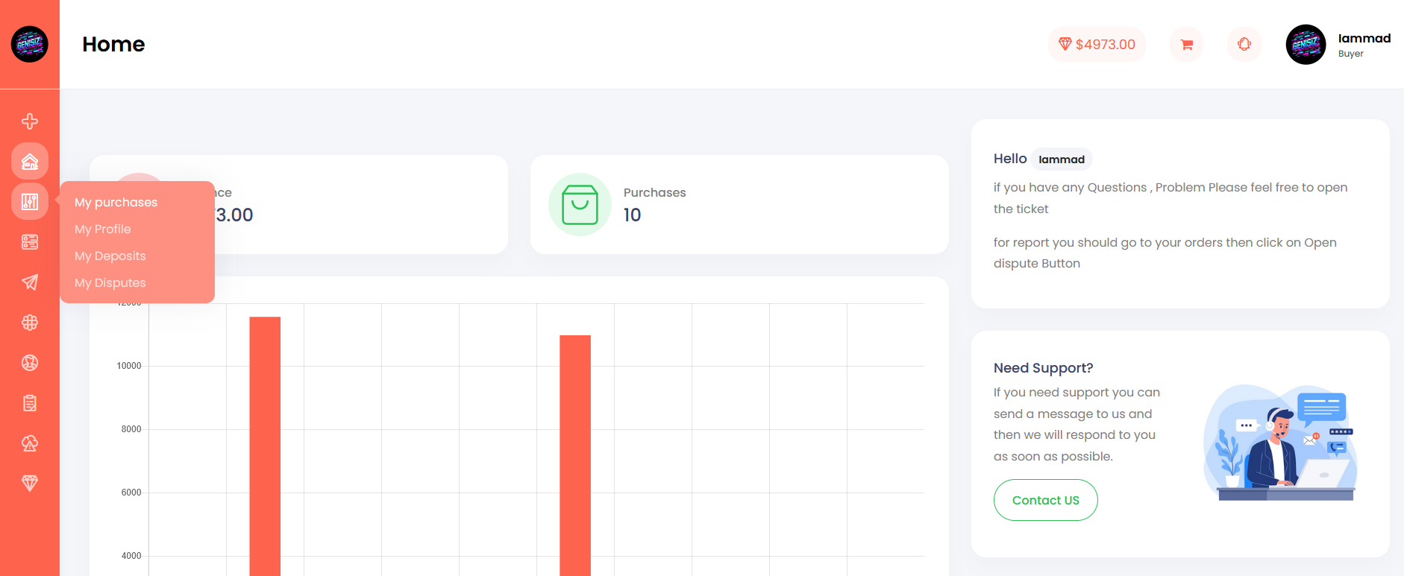Click the diamond icon beside $4973.00

pos(1065,45)
